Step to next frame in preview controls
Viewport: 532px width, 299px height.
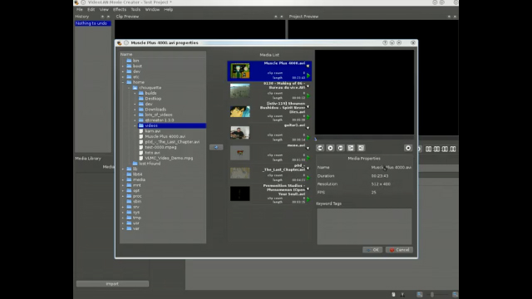pyautogui.click(x=340, y=148)
